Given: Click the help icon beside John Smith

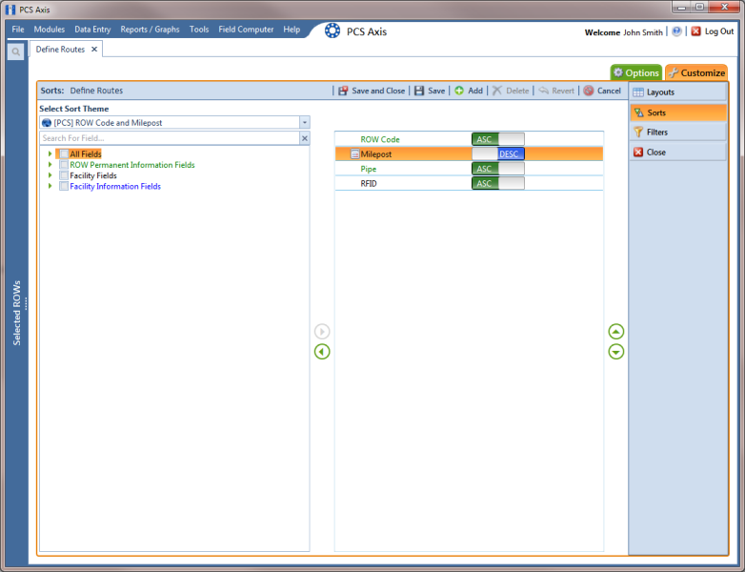Looking at the screenshot, I should tap(676, 31).
